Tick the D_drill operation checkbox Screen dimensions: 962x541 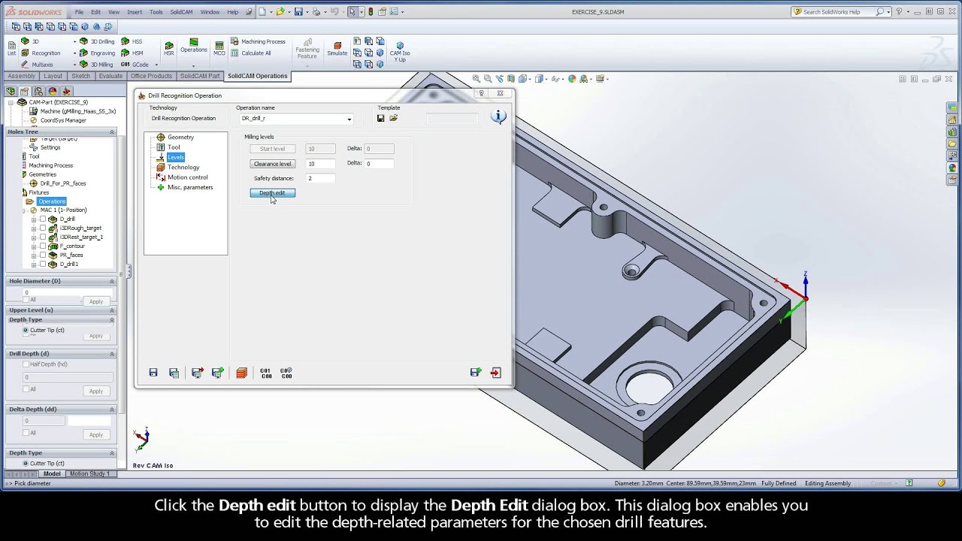click(43, 219)
